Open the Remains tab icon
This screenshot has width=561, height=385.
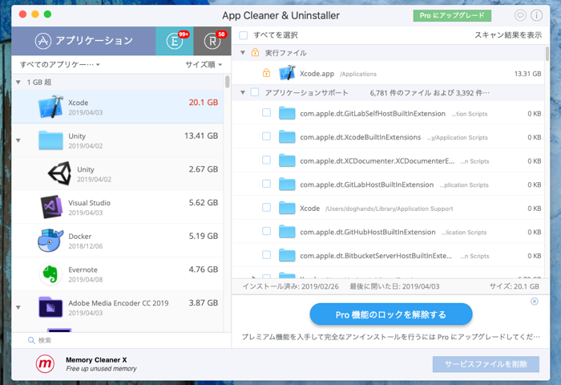(x=212, y=41)
